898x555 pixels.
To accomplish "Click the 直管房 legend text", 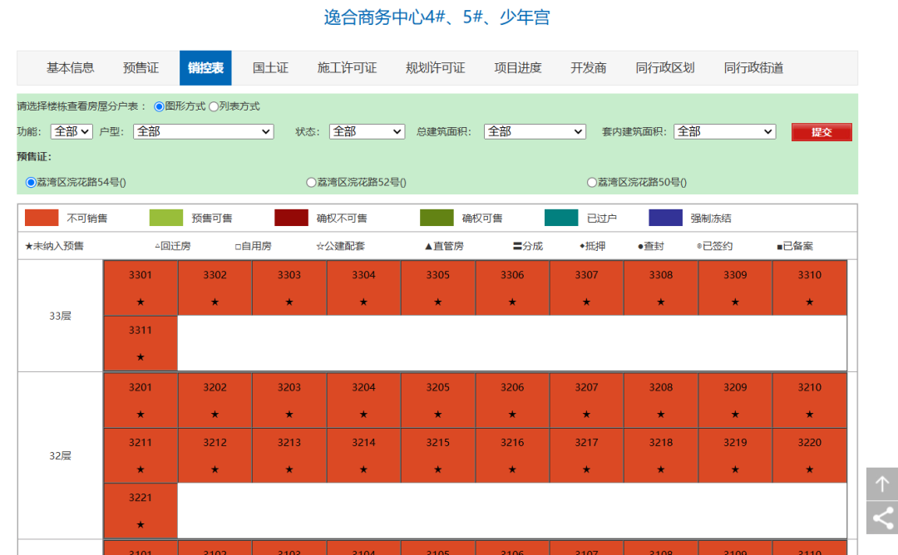I will click(448, 246).
